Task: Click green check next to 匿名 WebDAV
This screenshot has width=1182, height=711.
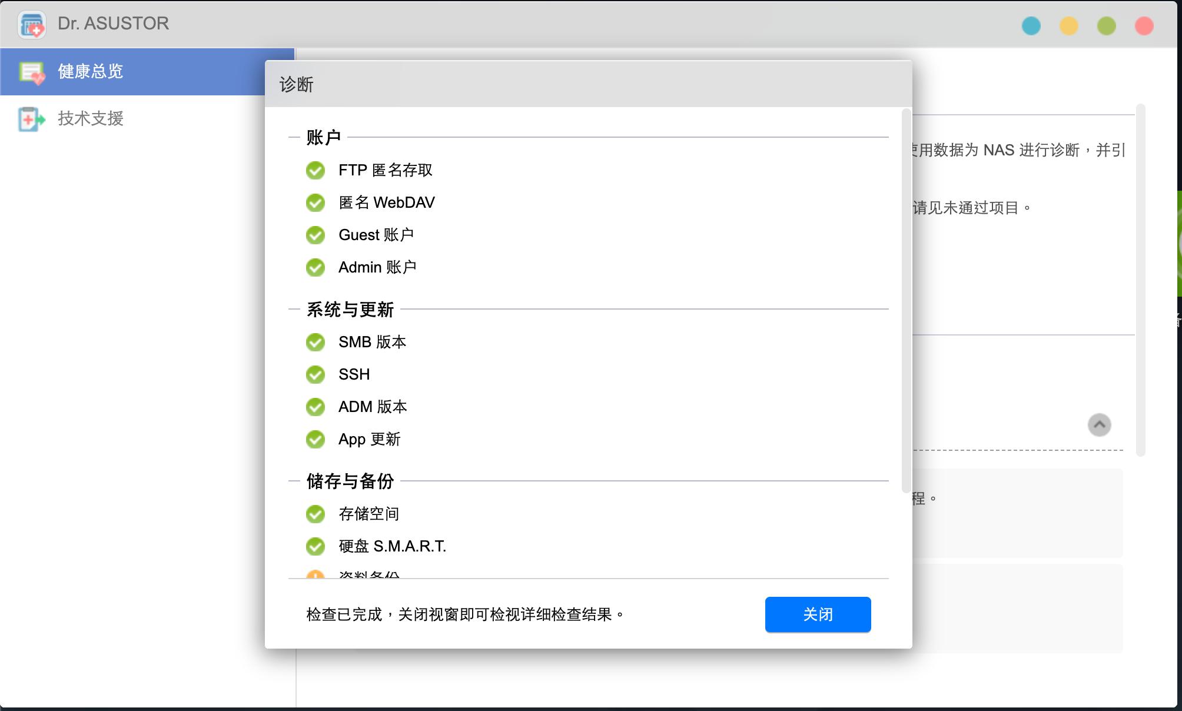Action: [x=316, y=203]
